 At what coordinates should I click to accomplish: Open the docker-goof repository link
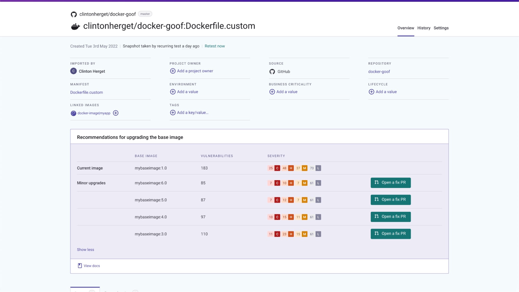point(379,71)
